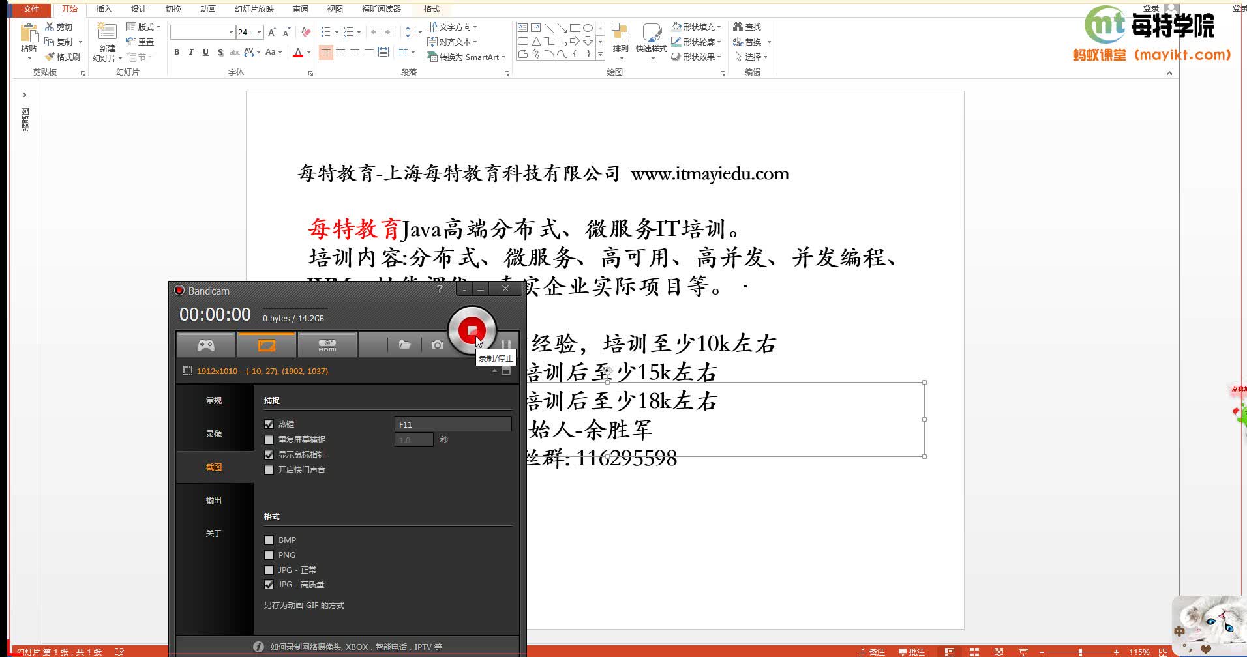Screen dimensions: 1247x657
Task: Open the 常规 general settings in Bandicam
Action: (x=214, y=400)
